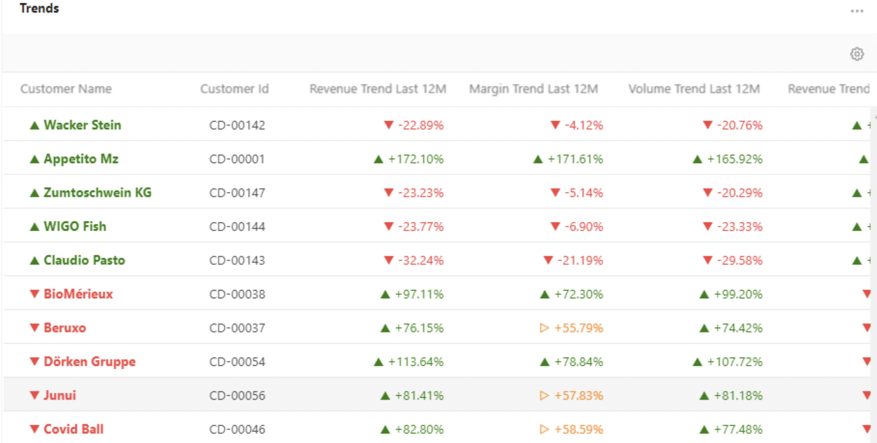
Task: Open the Zumtoschwein KG customer link
Action: tap(97, 193)
